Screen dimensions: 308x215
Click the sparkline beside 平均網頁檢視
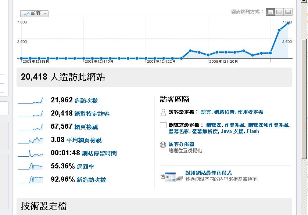click(x=31, y=140)
